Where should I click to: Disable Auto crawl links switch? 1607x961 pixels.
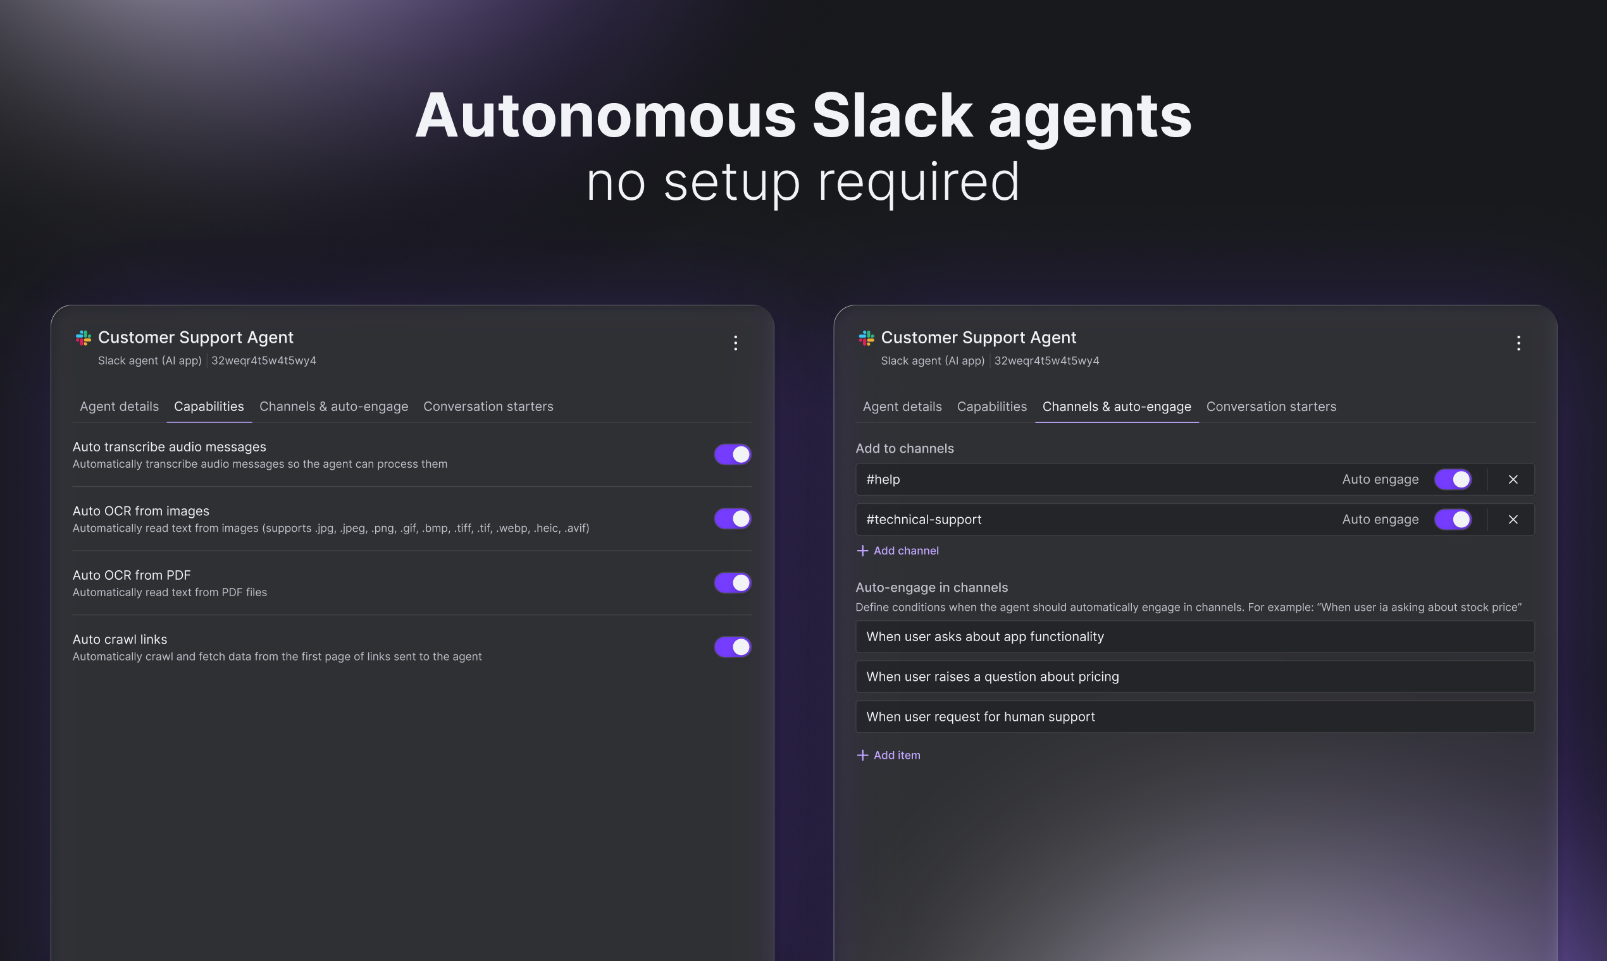pyautogui.click(x=733, y=647)
